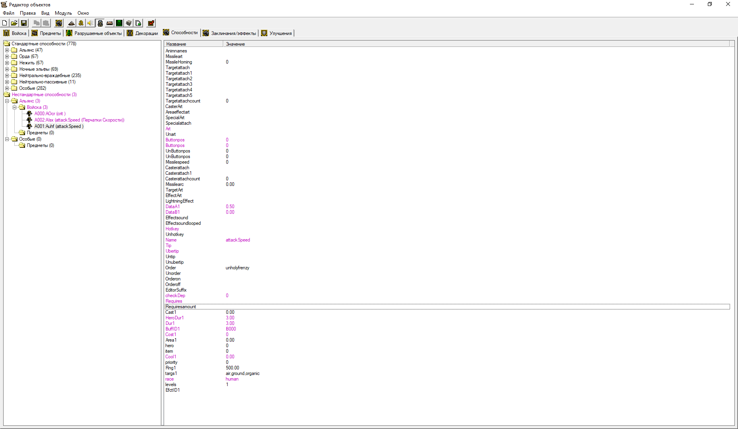The width and height of the screenshot is (738, 429).
Task: Open the Модуль menu
Action: [x=63, y=13]
